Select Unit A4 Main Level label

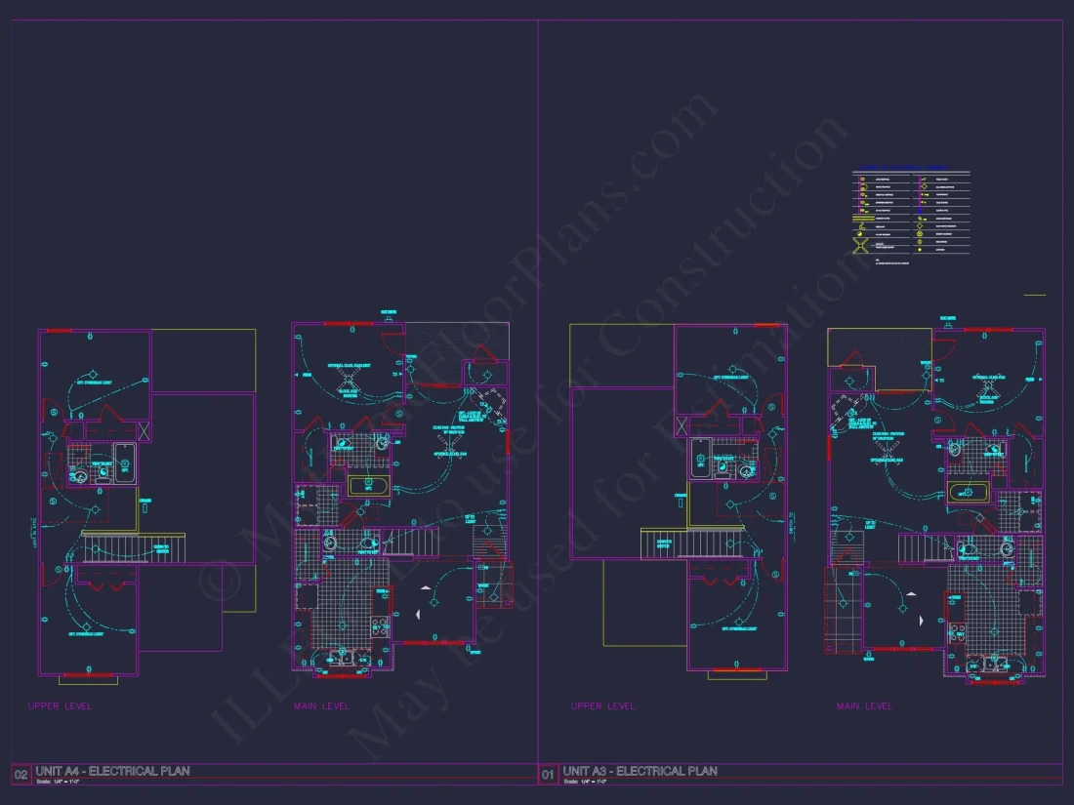click(x=321, y=705)
